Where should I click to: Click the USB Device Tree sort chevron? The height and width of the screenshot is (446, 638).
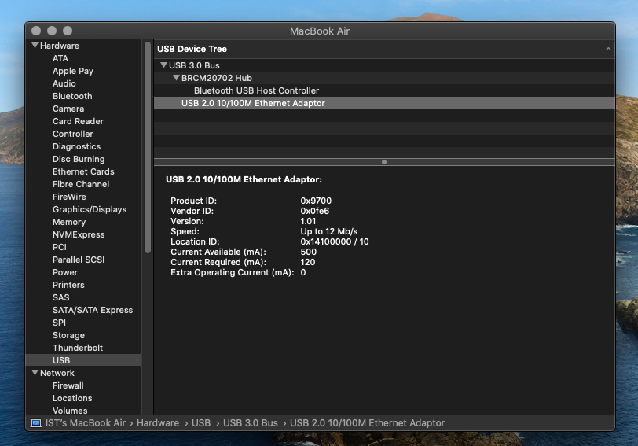(x=608, y=49)
